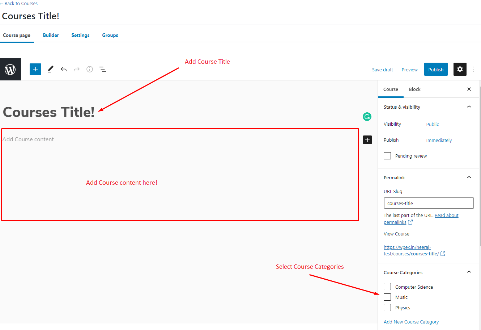Click the green Grammarly icon
The image size is (481, 330).
coord(367,117)
